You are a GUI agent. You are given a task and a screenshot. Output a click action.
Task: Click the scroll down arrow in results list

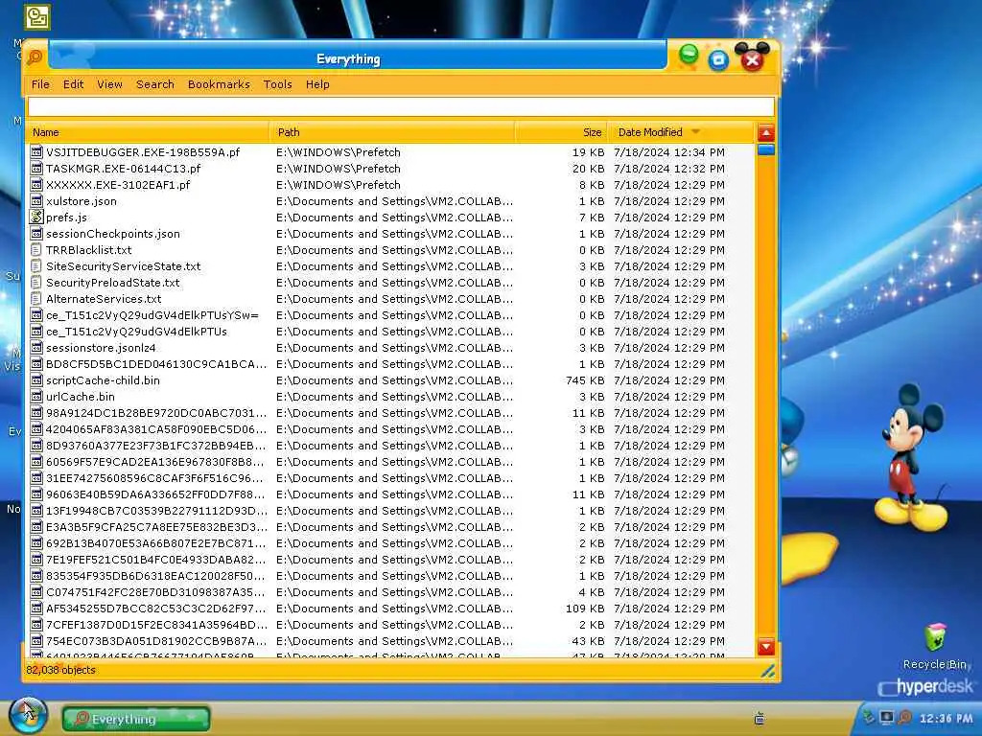point(766,647)
